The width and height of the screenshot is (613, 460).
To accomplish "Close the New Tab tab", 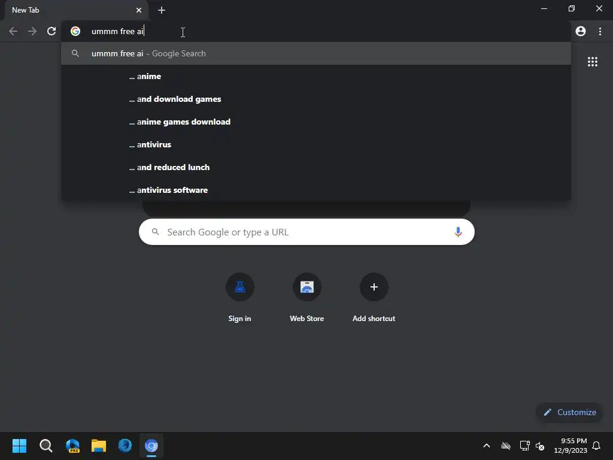I will tap(139, 10).
